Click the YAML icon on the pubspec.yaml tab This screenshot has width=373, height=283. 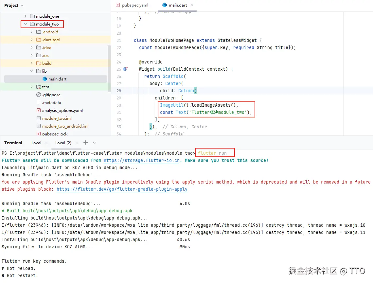tap(118, 5)
